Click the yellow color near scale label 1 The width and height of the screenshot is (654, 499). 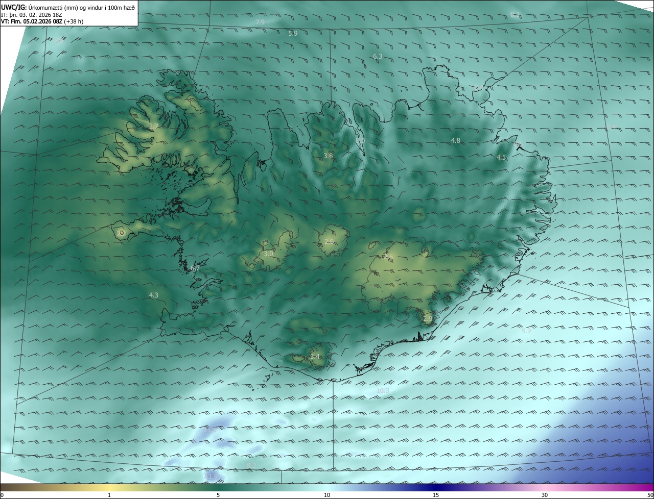click(x=109, y=487)
